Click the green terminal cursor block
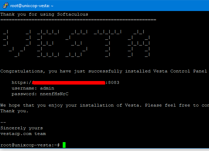 pos(64,145)
